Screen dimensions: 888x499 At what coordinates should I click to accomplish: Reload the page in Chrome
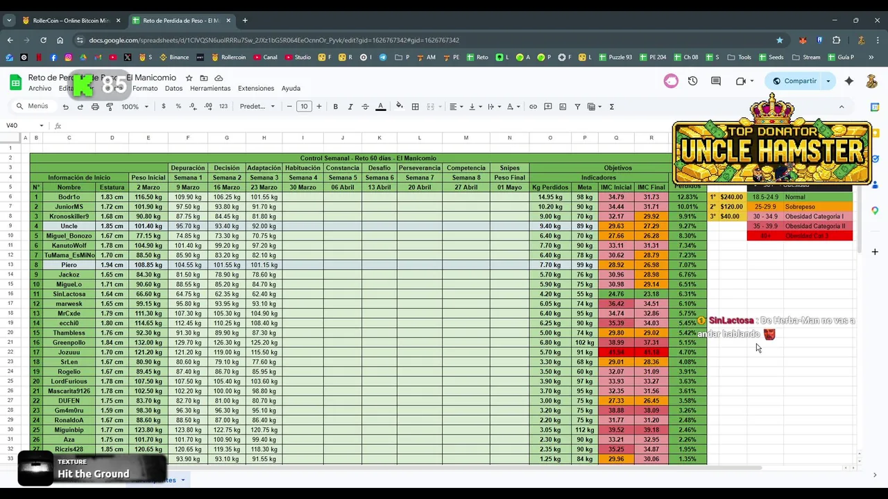pyautogui.click(x=43, y=40)
